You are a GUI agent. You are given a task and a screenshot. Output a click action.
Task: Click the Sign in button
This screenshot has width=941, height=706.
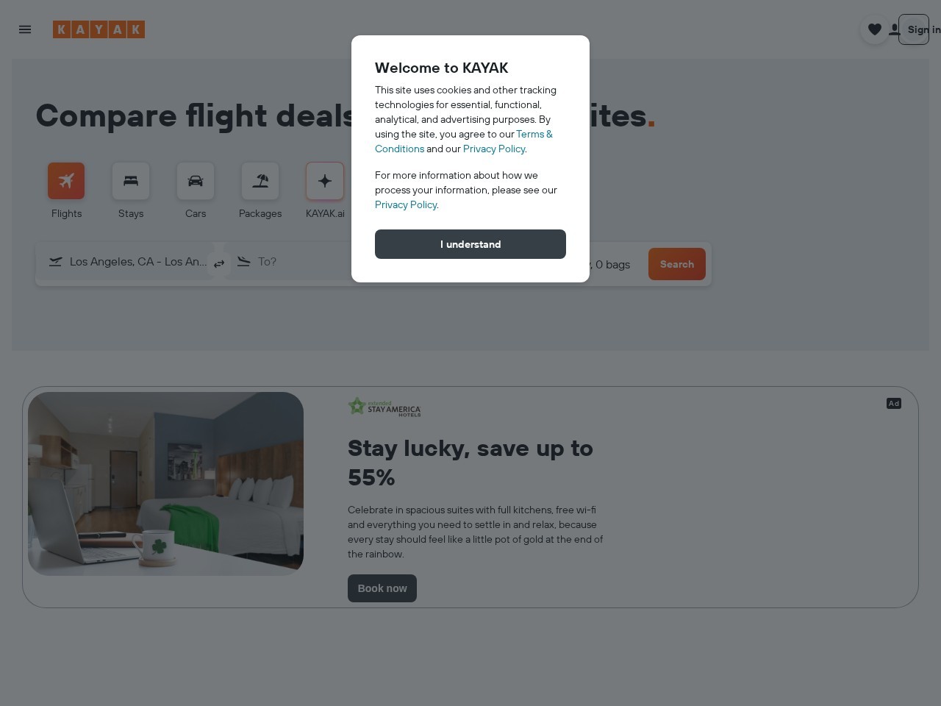(x=914, y=29)
